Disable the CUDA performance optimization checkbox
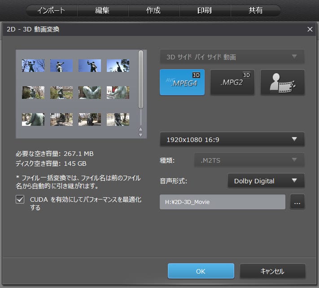Viewport: 319px width, 288px height. tap(20, 200)
